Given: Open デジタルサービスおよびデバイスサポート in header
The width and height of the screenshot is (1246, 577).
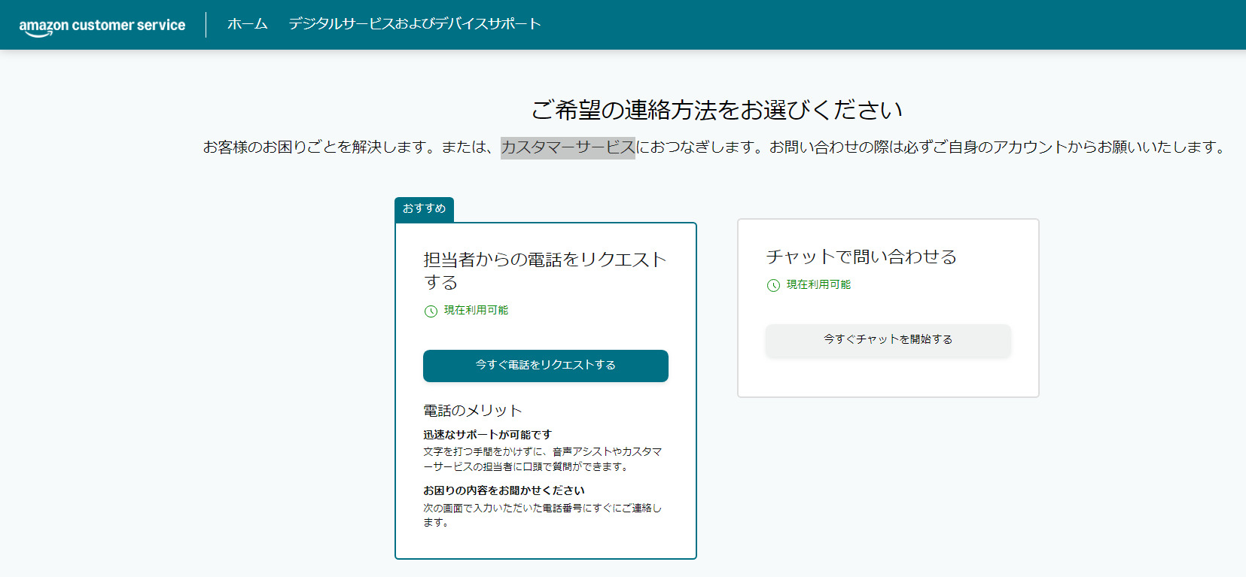Looking at the screenshot, I should click(415, 24).
